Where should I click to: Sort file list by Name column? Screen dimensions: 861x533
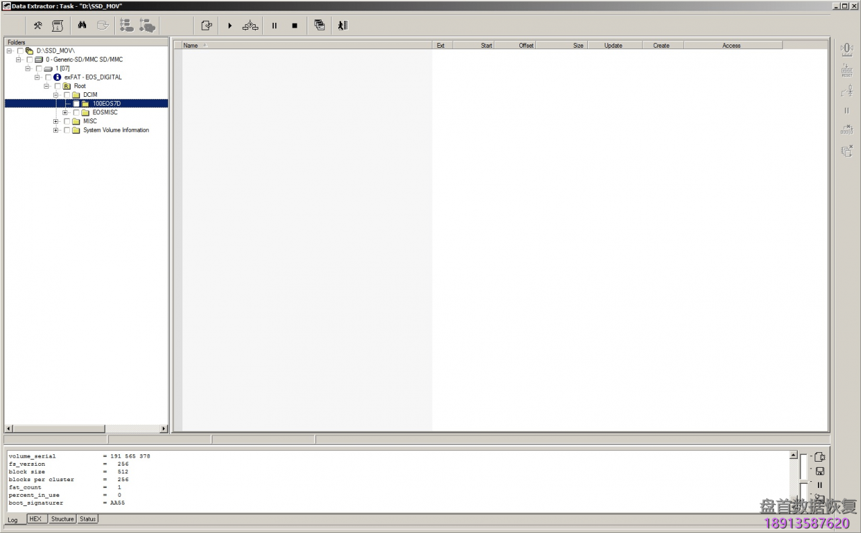[x=191, y=46]
